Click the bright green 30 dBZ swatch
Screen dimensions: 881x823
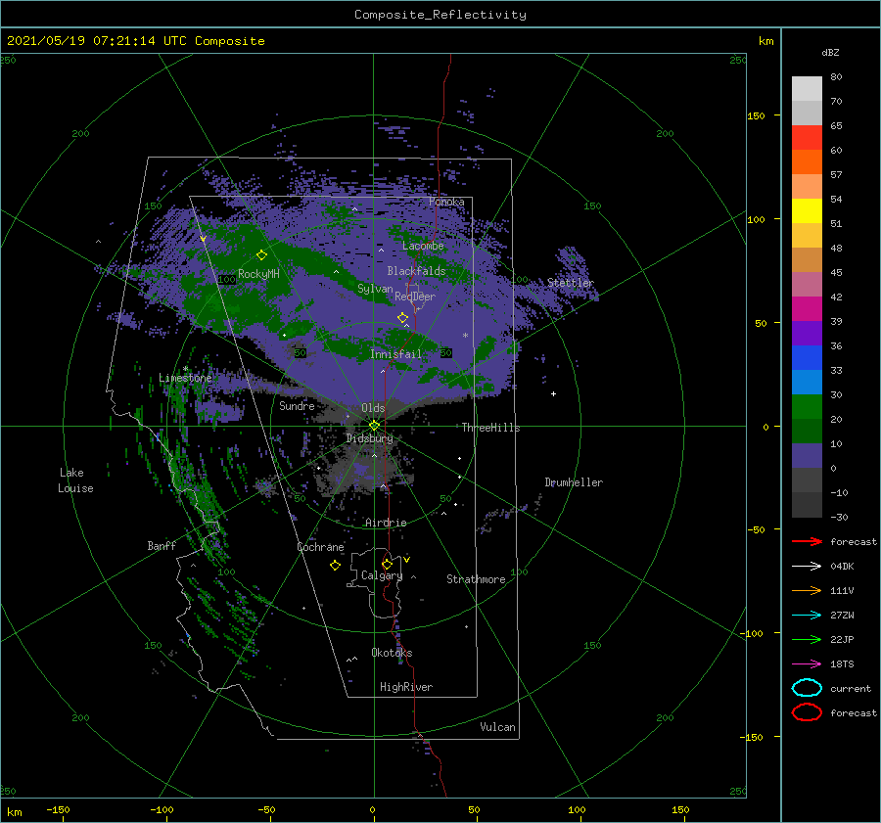pos(807,407)
